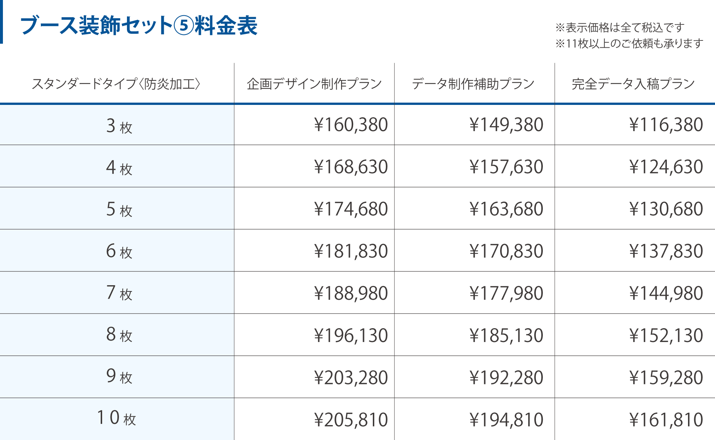Click the 10枚 row label
The image size is (715, 440).
pos(116,418)
